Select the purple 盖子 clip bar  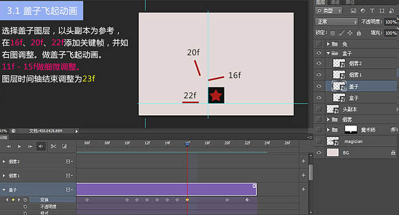click(166, 189)
